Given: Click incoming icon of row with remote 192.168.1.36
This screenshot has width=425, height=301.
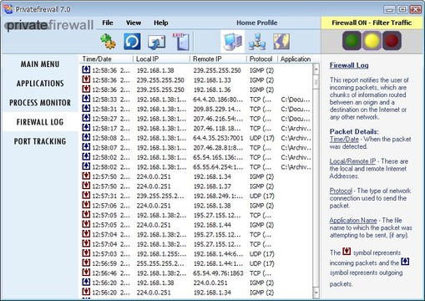Looking at the screenshot, I should pos(86,89).
